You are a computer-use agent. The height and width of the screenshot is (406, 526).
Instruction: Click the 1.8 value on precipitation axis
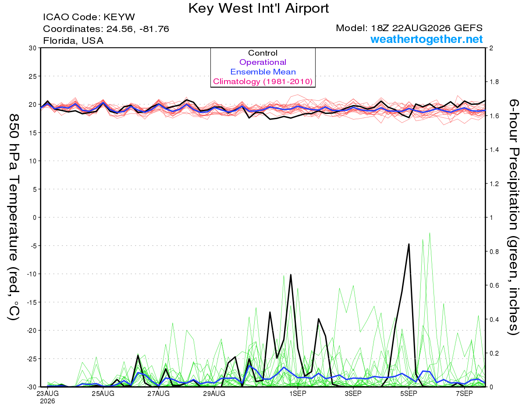tap(494, 82)
